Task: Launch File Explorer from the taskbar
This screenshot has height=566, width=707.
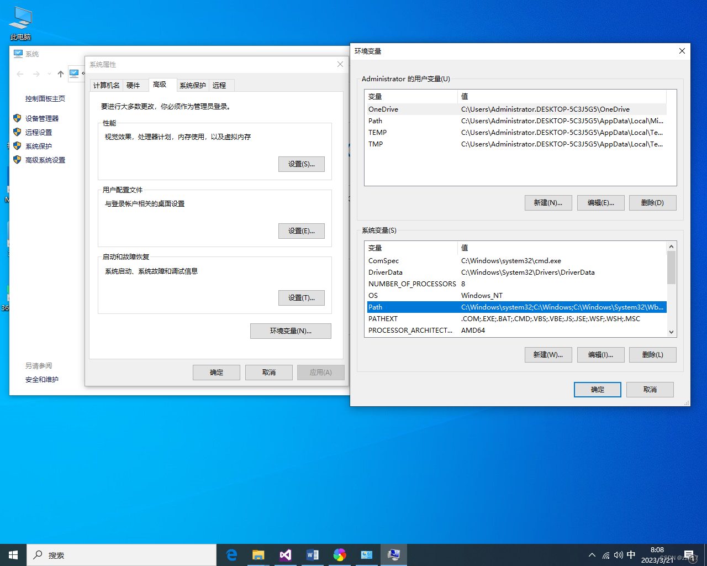Action: point(258,554)
